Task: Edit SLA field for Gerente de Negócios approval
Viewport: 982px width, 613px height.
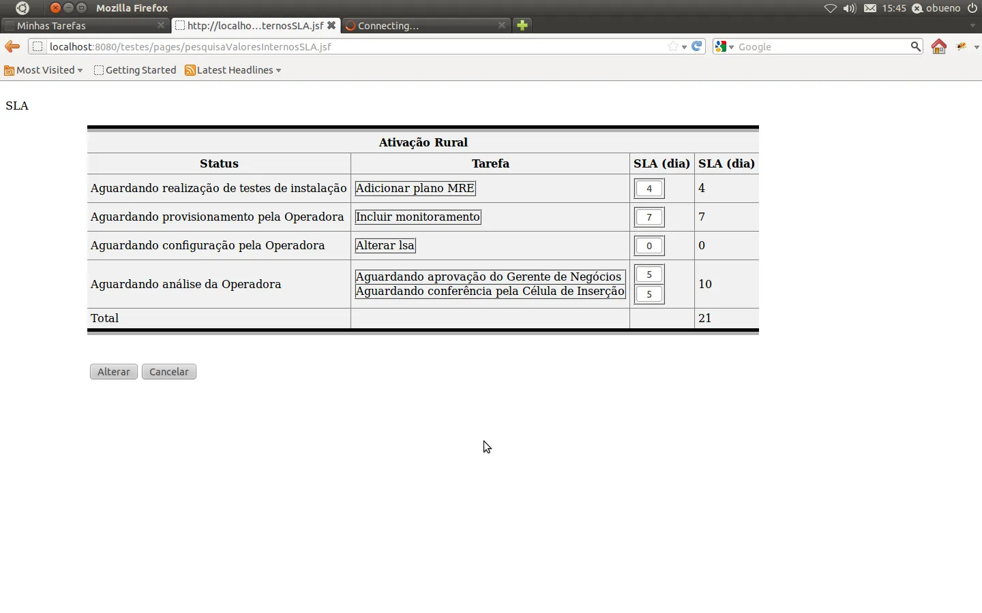Action: pyautogui.click(x=649, y=274)
